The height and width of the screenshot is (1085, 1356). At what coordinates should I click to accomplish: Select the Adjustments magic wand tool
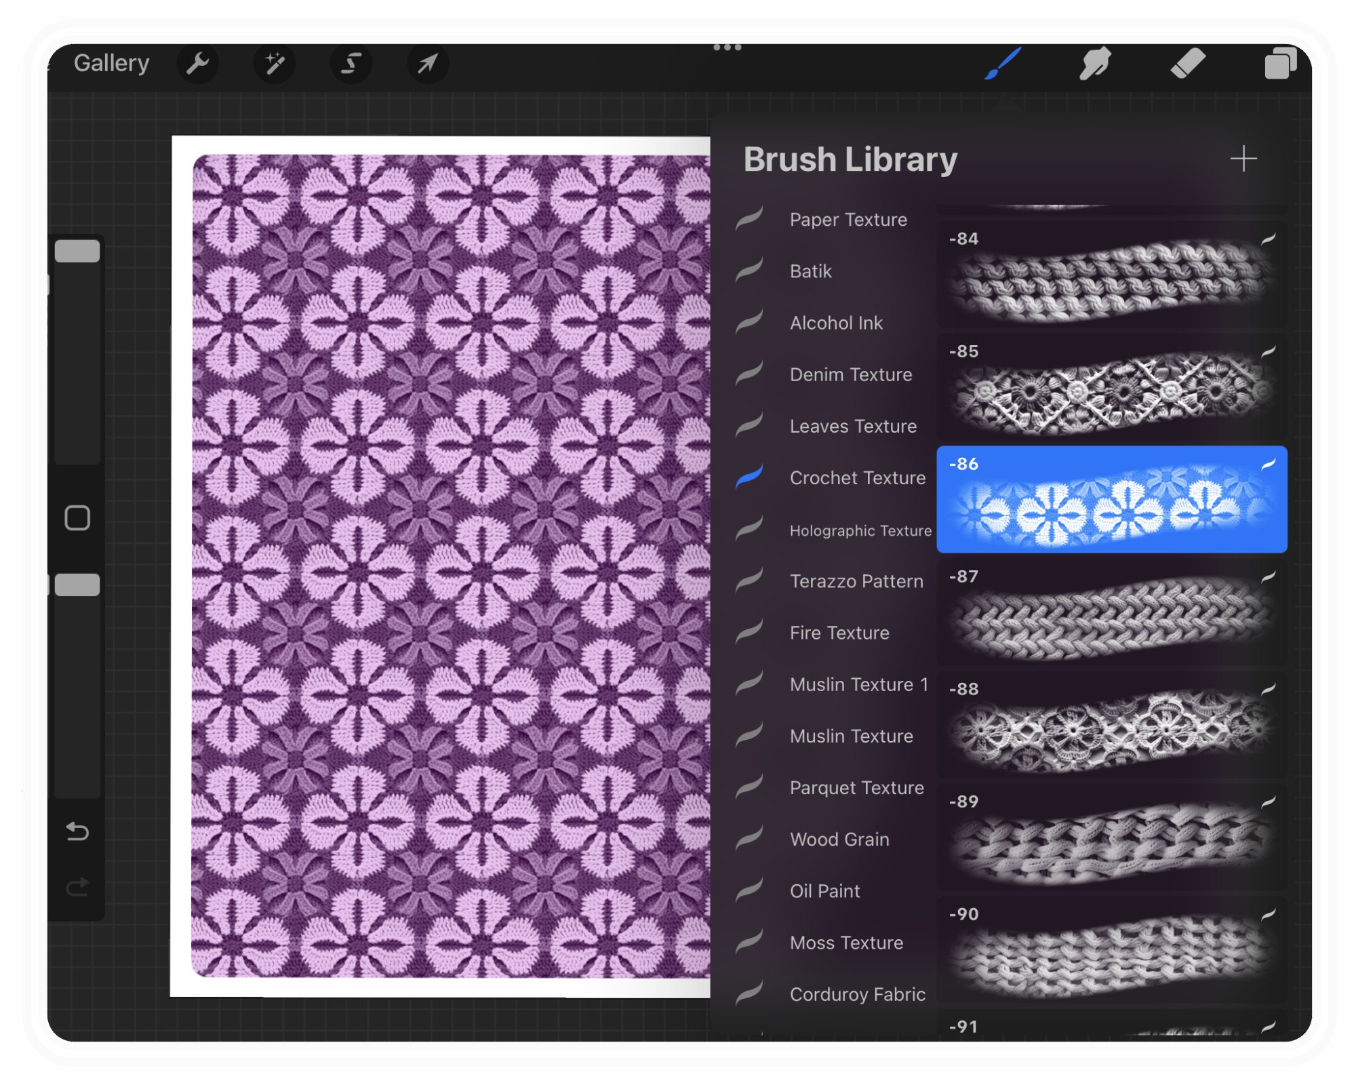click(x=274, y=63)
